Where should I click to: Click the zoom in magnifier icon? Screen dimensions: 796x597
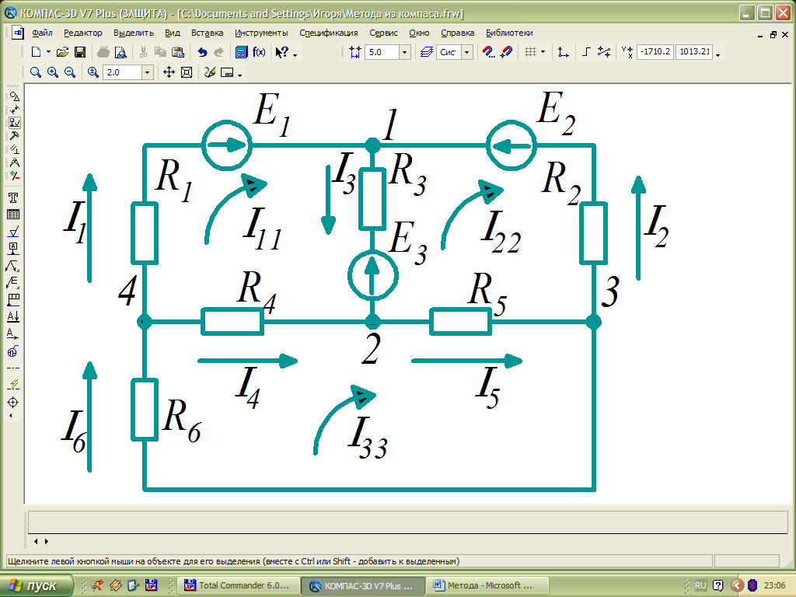point(53,72)
